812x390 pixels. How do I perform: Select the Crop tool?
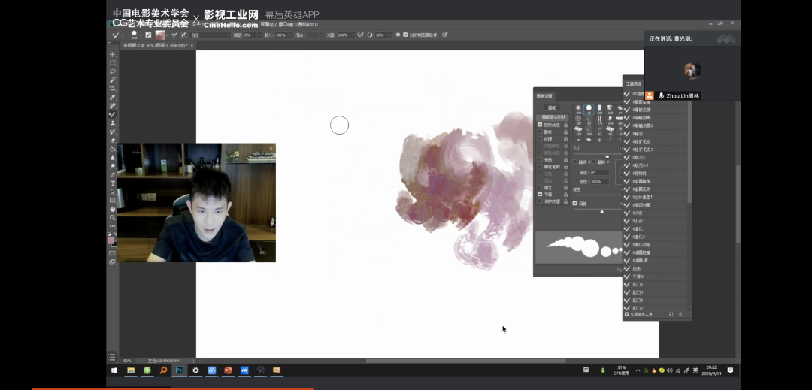[x=113, y=89]
